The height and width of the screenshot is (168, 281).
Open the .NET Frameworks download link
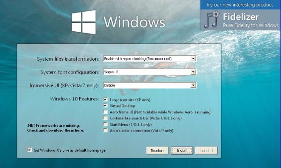point(56,128)
